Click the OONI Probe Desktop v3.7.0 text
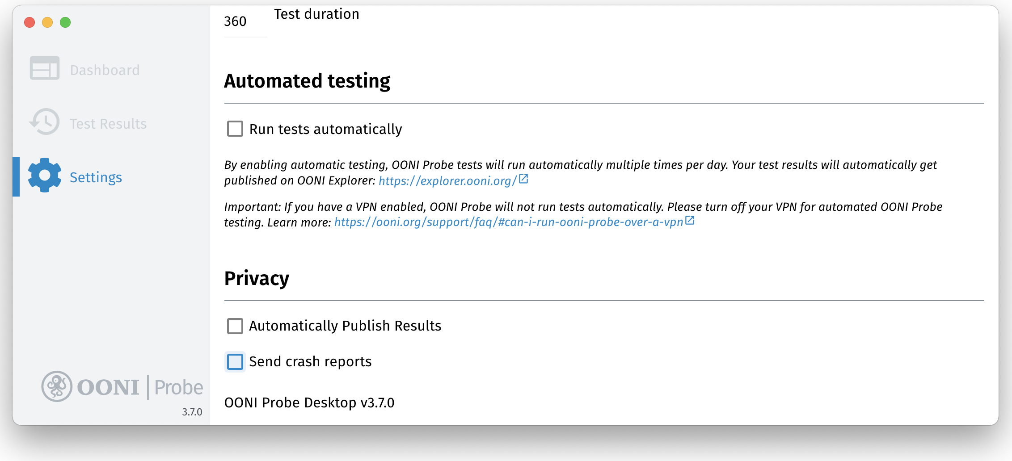The width and height of the screenshot is (1012, 461). click(x=309, y=402)
